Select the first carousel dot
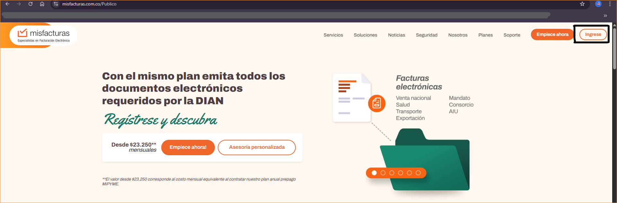Viewport: 617px width, 203px height. (374, 173)
